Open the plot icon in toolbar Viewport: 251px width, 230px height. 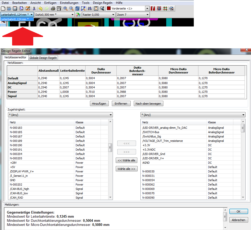(x=59, y=8)
